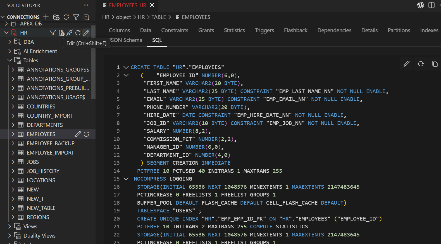Expand the COUNTRIES table node
The height and width of the screenshot is (244, 441).
coord(13,106)
